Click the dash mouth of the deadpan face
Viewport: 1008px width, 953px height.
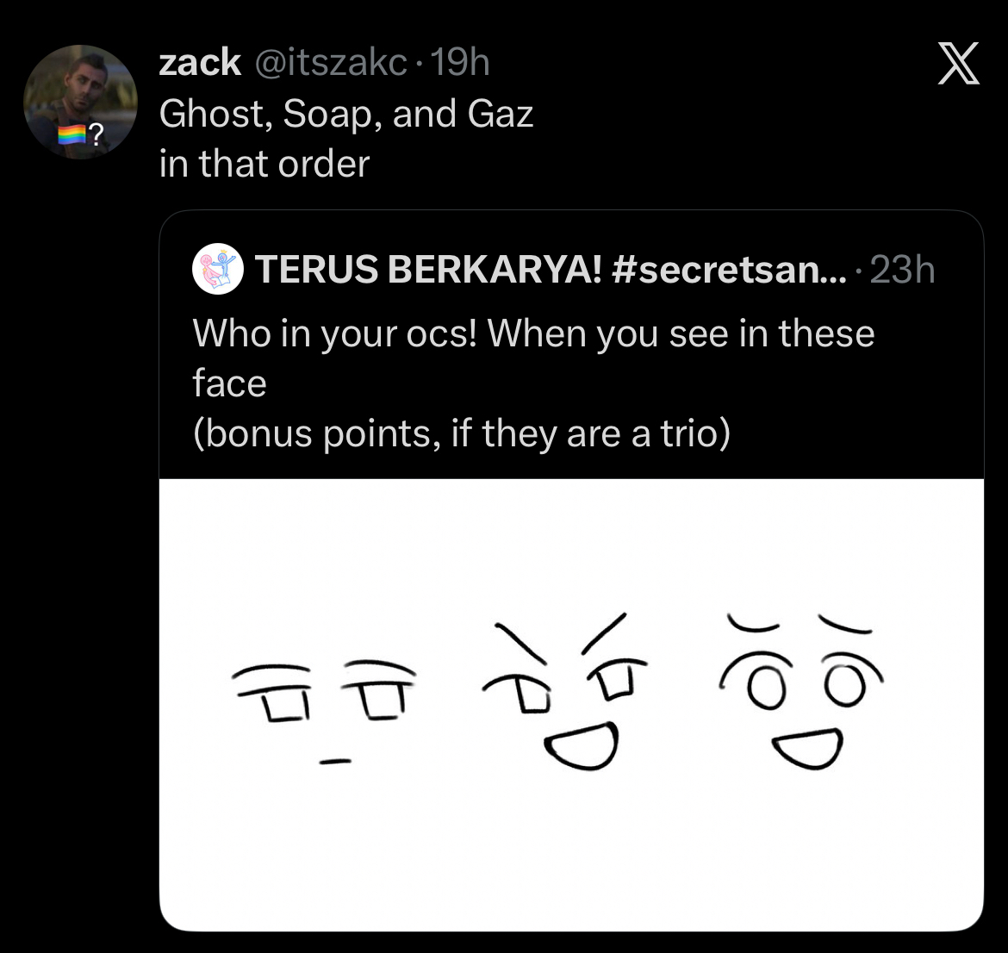[x=335, y=761]
